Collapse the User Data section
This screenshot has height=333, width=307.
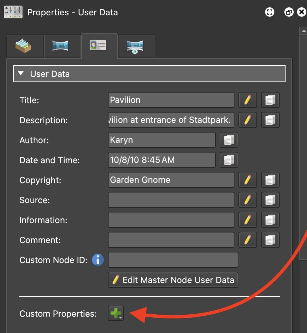[x=21, y=74]
